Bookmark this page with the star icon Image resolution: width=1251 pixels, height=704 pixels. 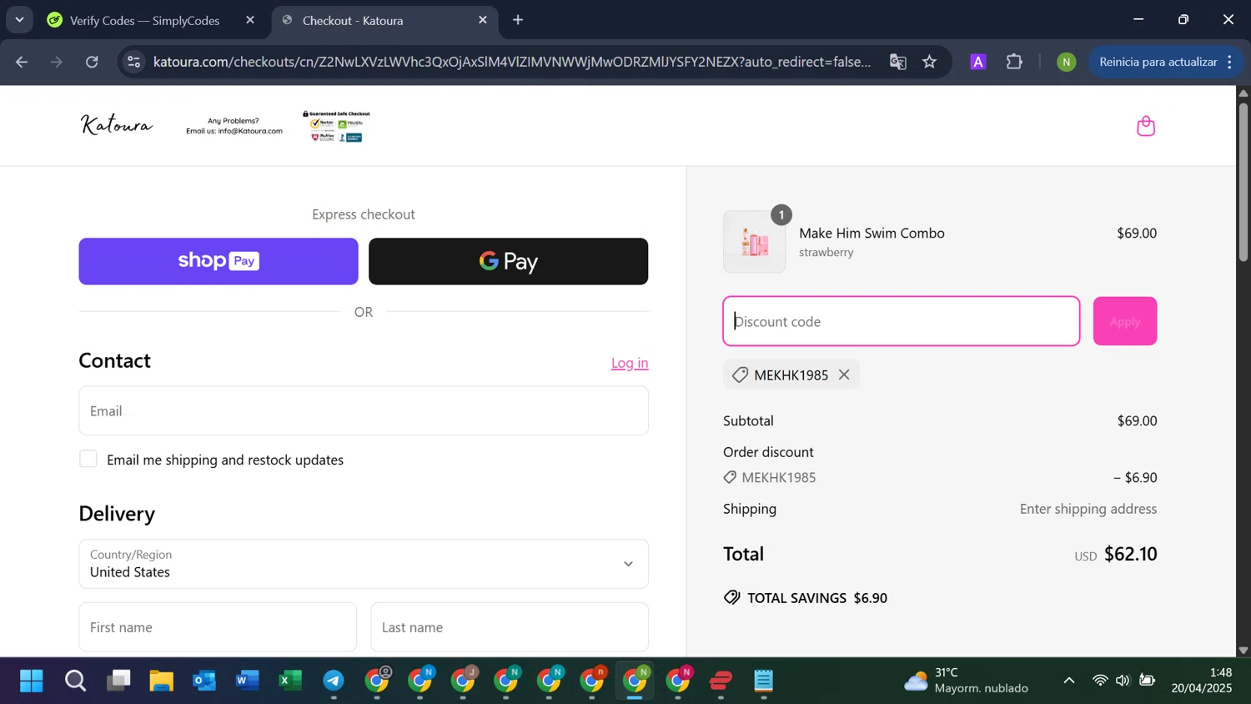[929, 62]
